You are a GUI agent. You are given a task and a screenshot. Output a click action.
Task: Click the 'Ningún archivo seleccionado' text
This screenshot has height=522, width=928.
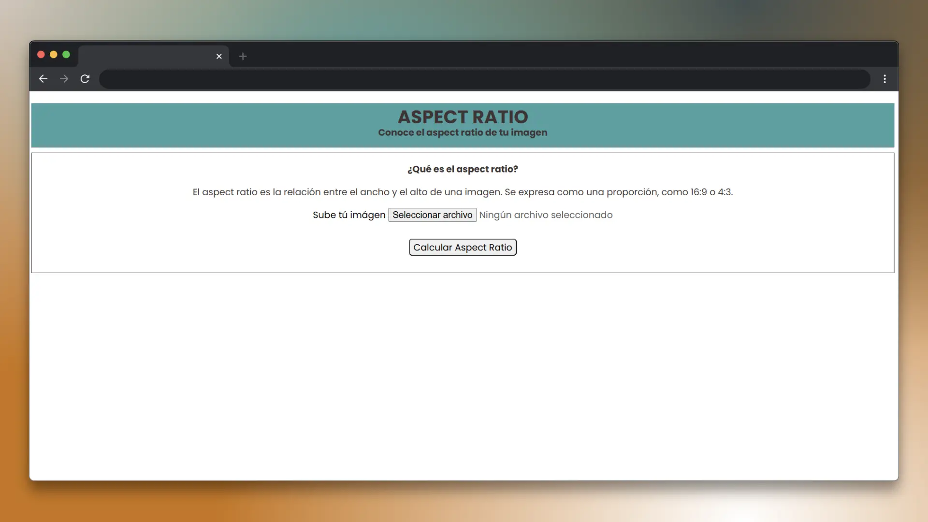[546, 215]
